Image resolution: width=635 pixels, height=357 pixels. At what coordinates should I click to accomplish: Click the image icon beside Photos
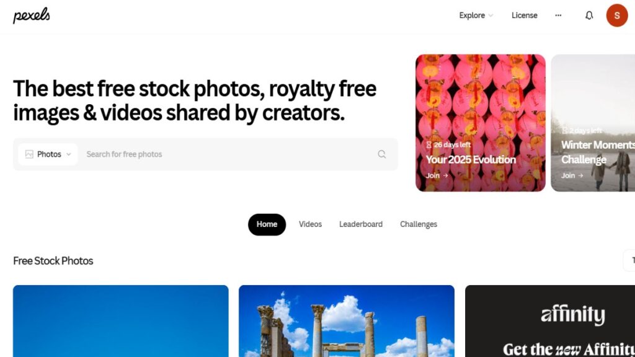pyautogui.click(x=29, y=154)
